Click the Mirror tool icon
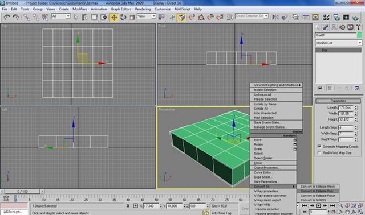Viewport: 365px width, 215px height. [x=275, y=18]
